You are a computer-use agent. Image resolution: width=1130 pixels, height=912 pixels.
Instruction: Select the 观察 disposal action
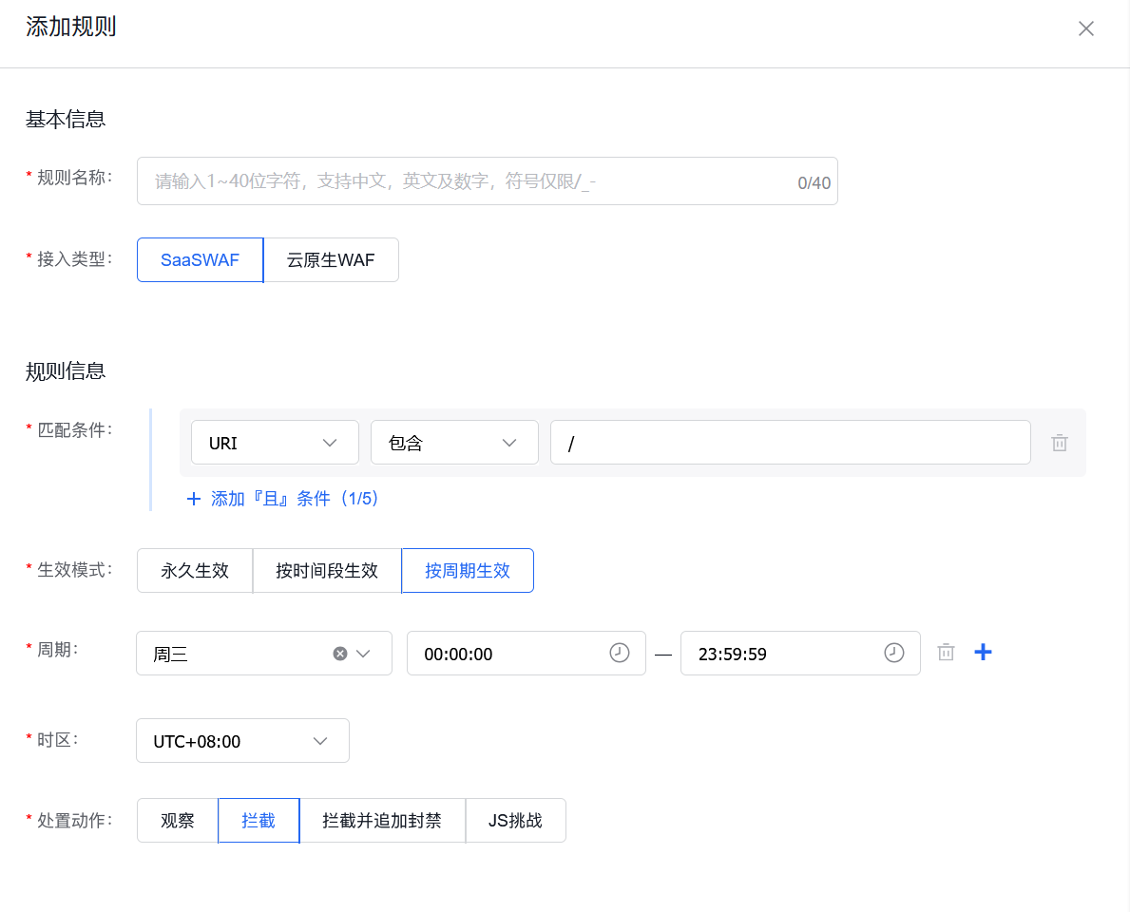[177, 820]
